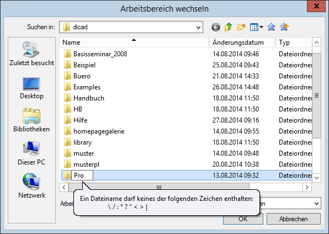Viewport: 329px width, 234px height.
Task: Click the Abbrechen button
Action: coord(293,219)
